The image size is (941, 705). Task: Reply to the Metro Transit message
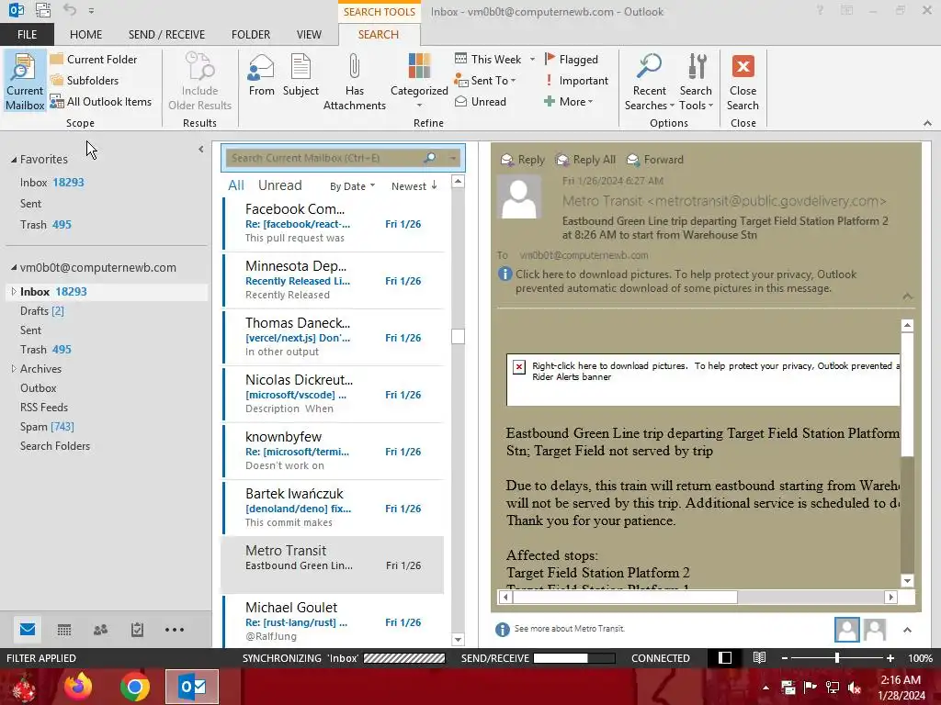click(x=523, y=160)
